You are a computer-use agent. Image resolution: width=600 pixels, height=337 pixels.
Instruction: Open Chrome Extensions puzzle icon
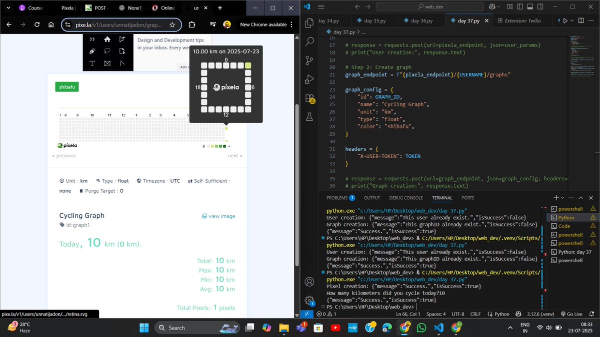point(192,24)
